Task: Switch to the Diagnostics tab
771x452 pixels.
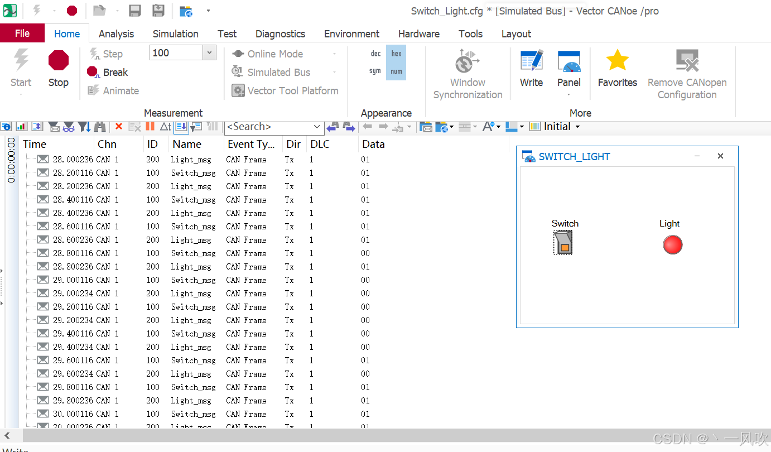Action: pos(280,33)
